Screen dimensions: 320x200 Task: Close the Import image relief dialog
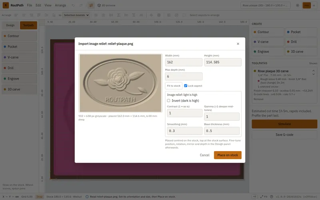(238, 44)
